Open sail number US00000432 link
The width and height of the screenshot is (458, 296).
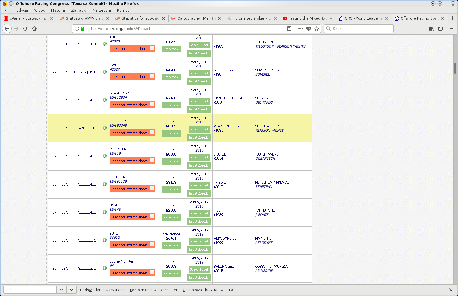(86, 156)
